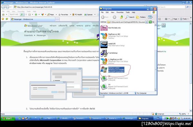The image size is (193, 127).
Task: Go forward in the Internet Explorer window
Action: point(7,7)
